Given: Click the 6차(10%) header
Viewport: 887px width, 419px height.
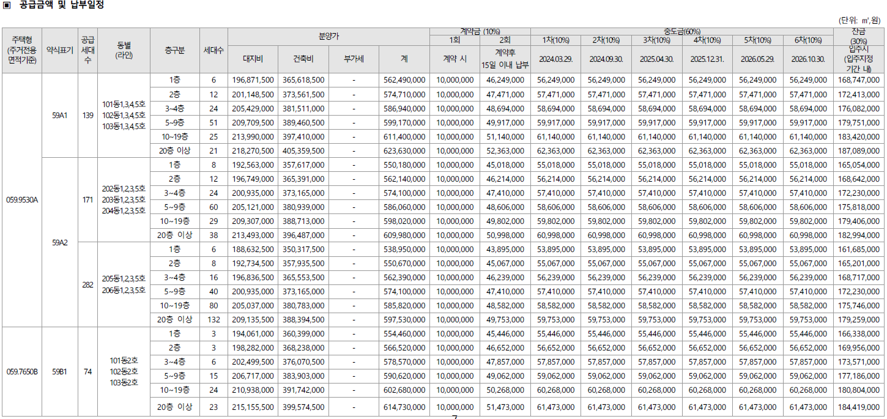Looking at the screenshot, I should [x=807, y=40].
